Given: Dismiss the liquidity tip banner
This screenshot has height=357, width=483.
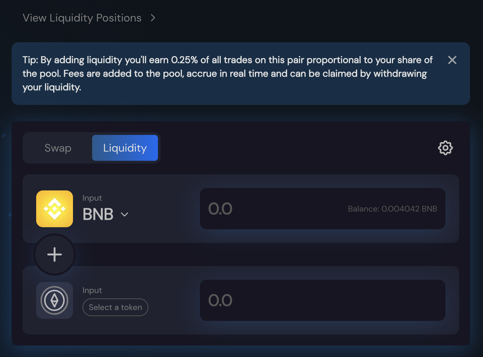Looking at the screenshot, I should point(452,60).
